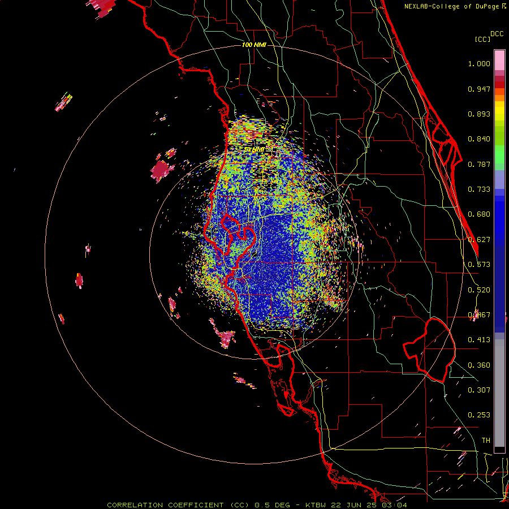Click the 0.733 scale value
This screenshot has width=509, height=509.
click(x=479, y=189)
